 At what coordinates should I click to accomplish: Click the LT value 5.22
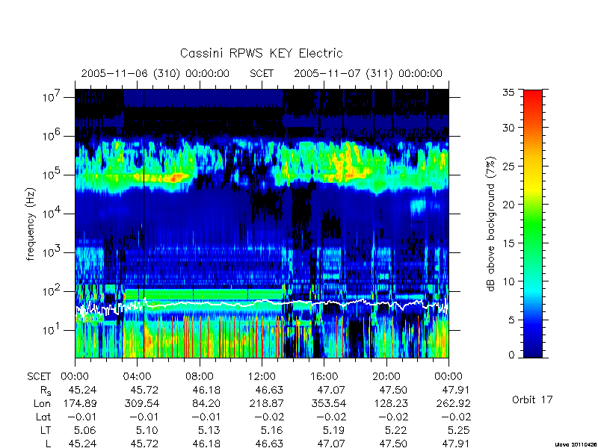(x=396, y=431)
